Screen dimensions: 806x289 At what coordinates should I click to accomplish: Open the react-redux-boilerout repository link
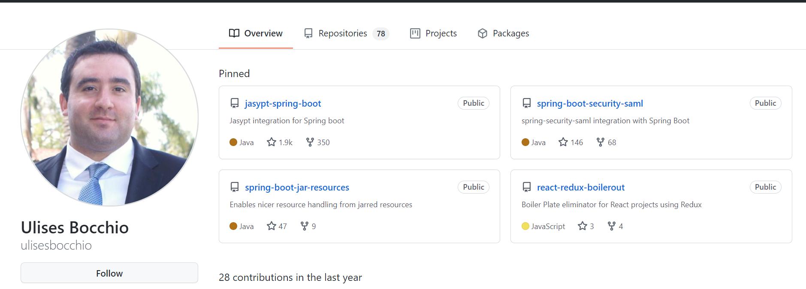[x=580, y=188]
